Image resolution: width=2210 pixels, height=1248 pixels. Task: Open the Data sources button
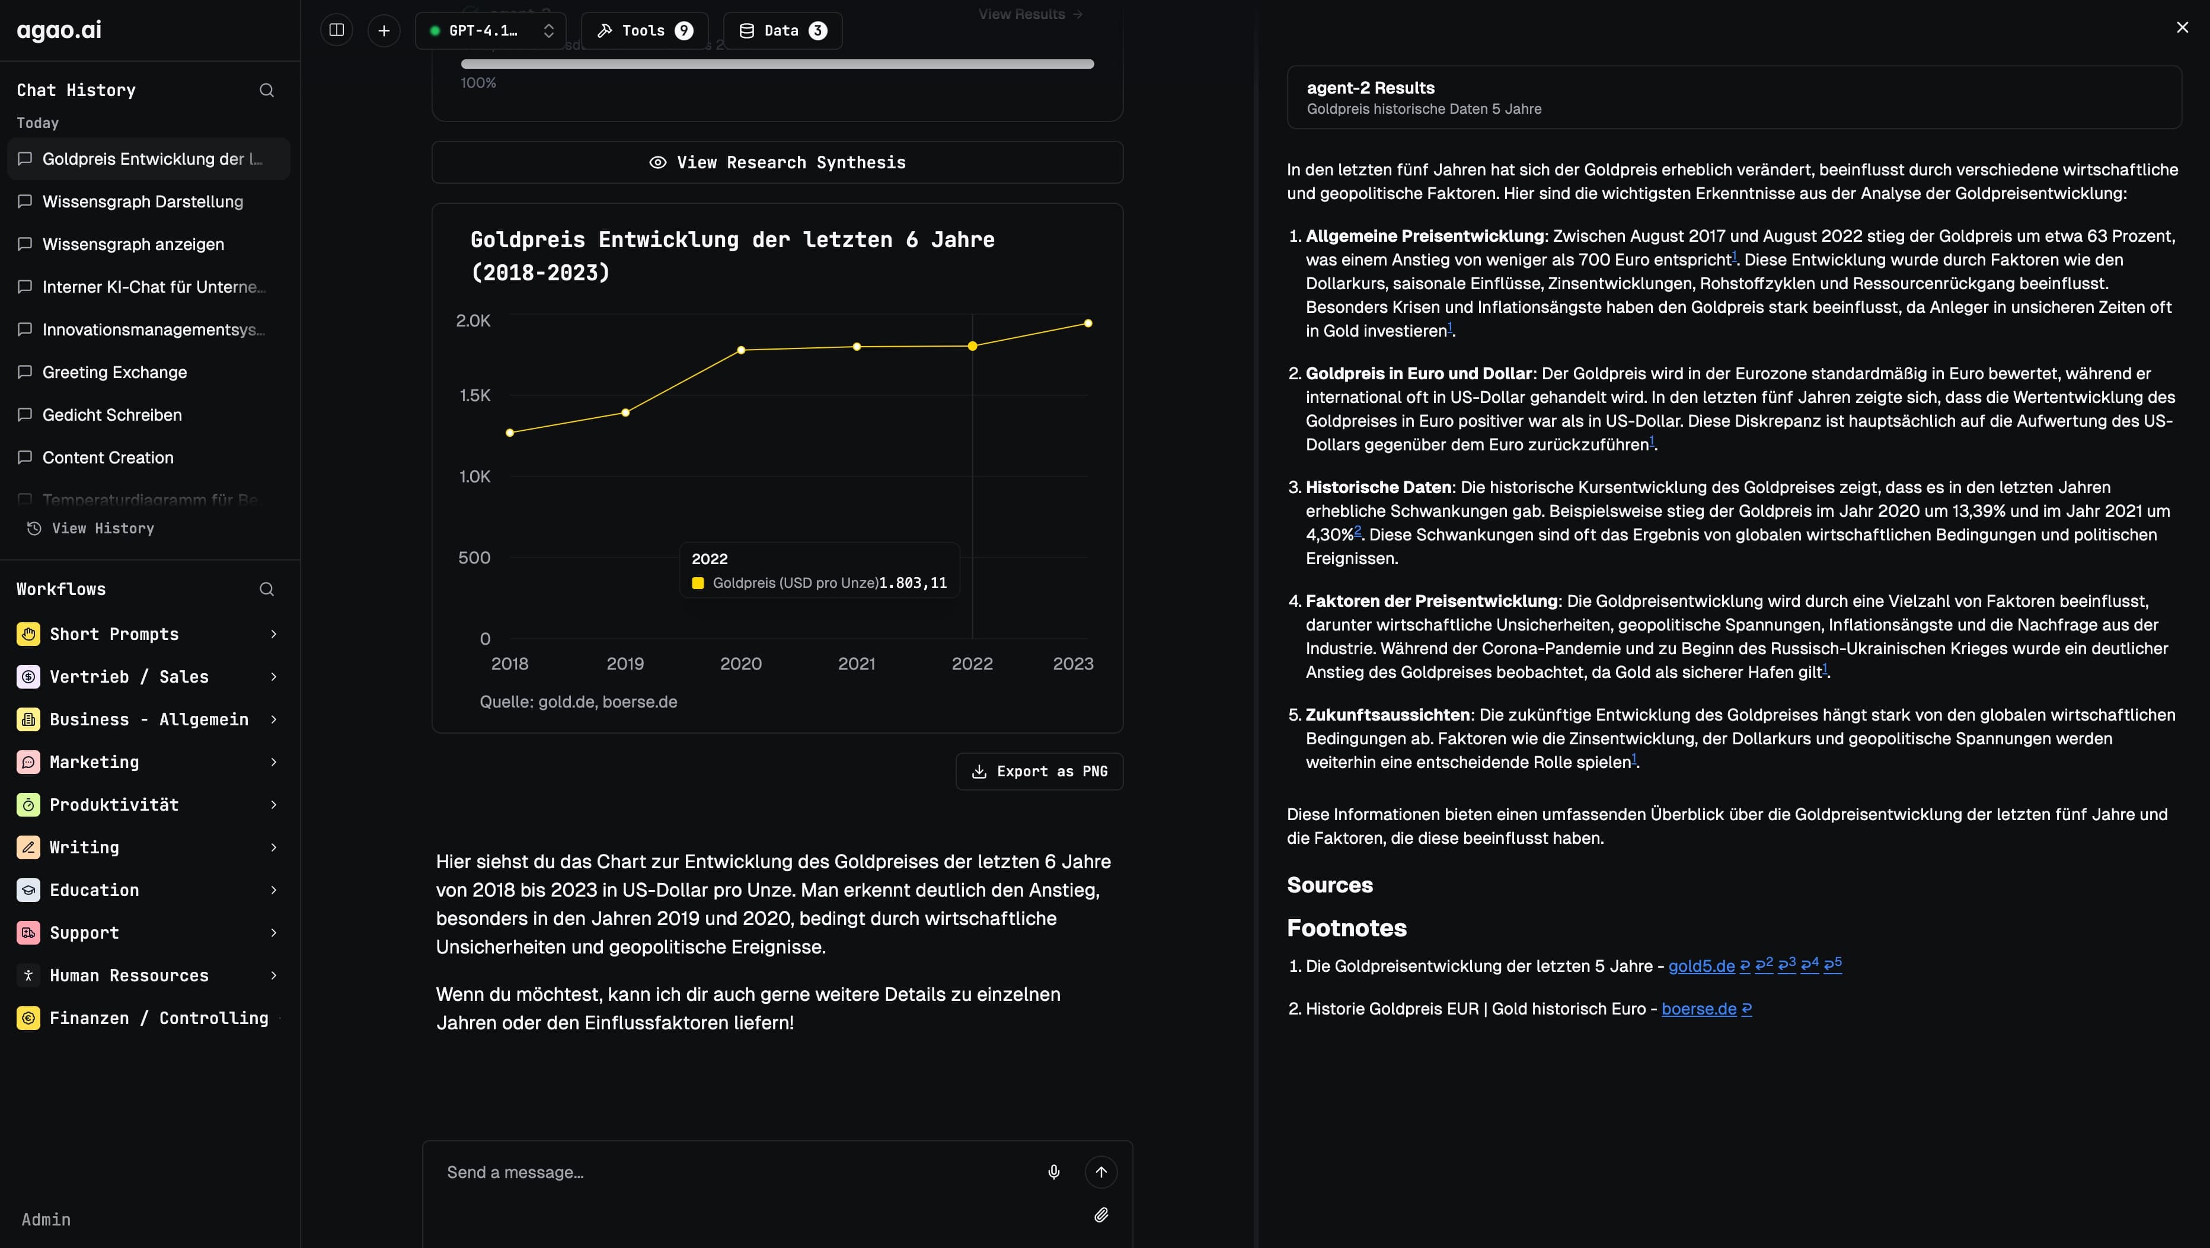(783, 30)
